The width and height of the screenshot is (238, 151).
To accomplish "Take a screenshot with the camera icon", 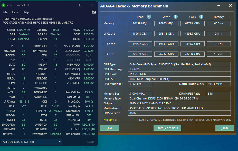I will click(94, 12).
